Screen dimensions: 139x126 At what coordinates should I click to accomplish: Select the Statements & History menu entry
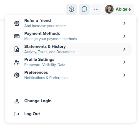coord(71,49)
